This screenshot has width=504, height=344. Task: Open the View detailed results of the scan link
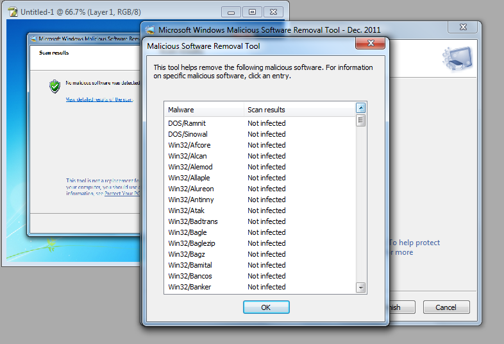click(x=99, y=99)
